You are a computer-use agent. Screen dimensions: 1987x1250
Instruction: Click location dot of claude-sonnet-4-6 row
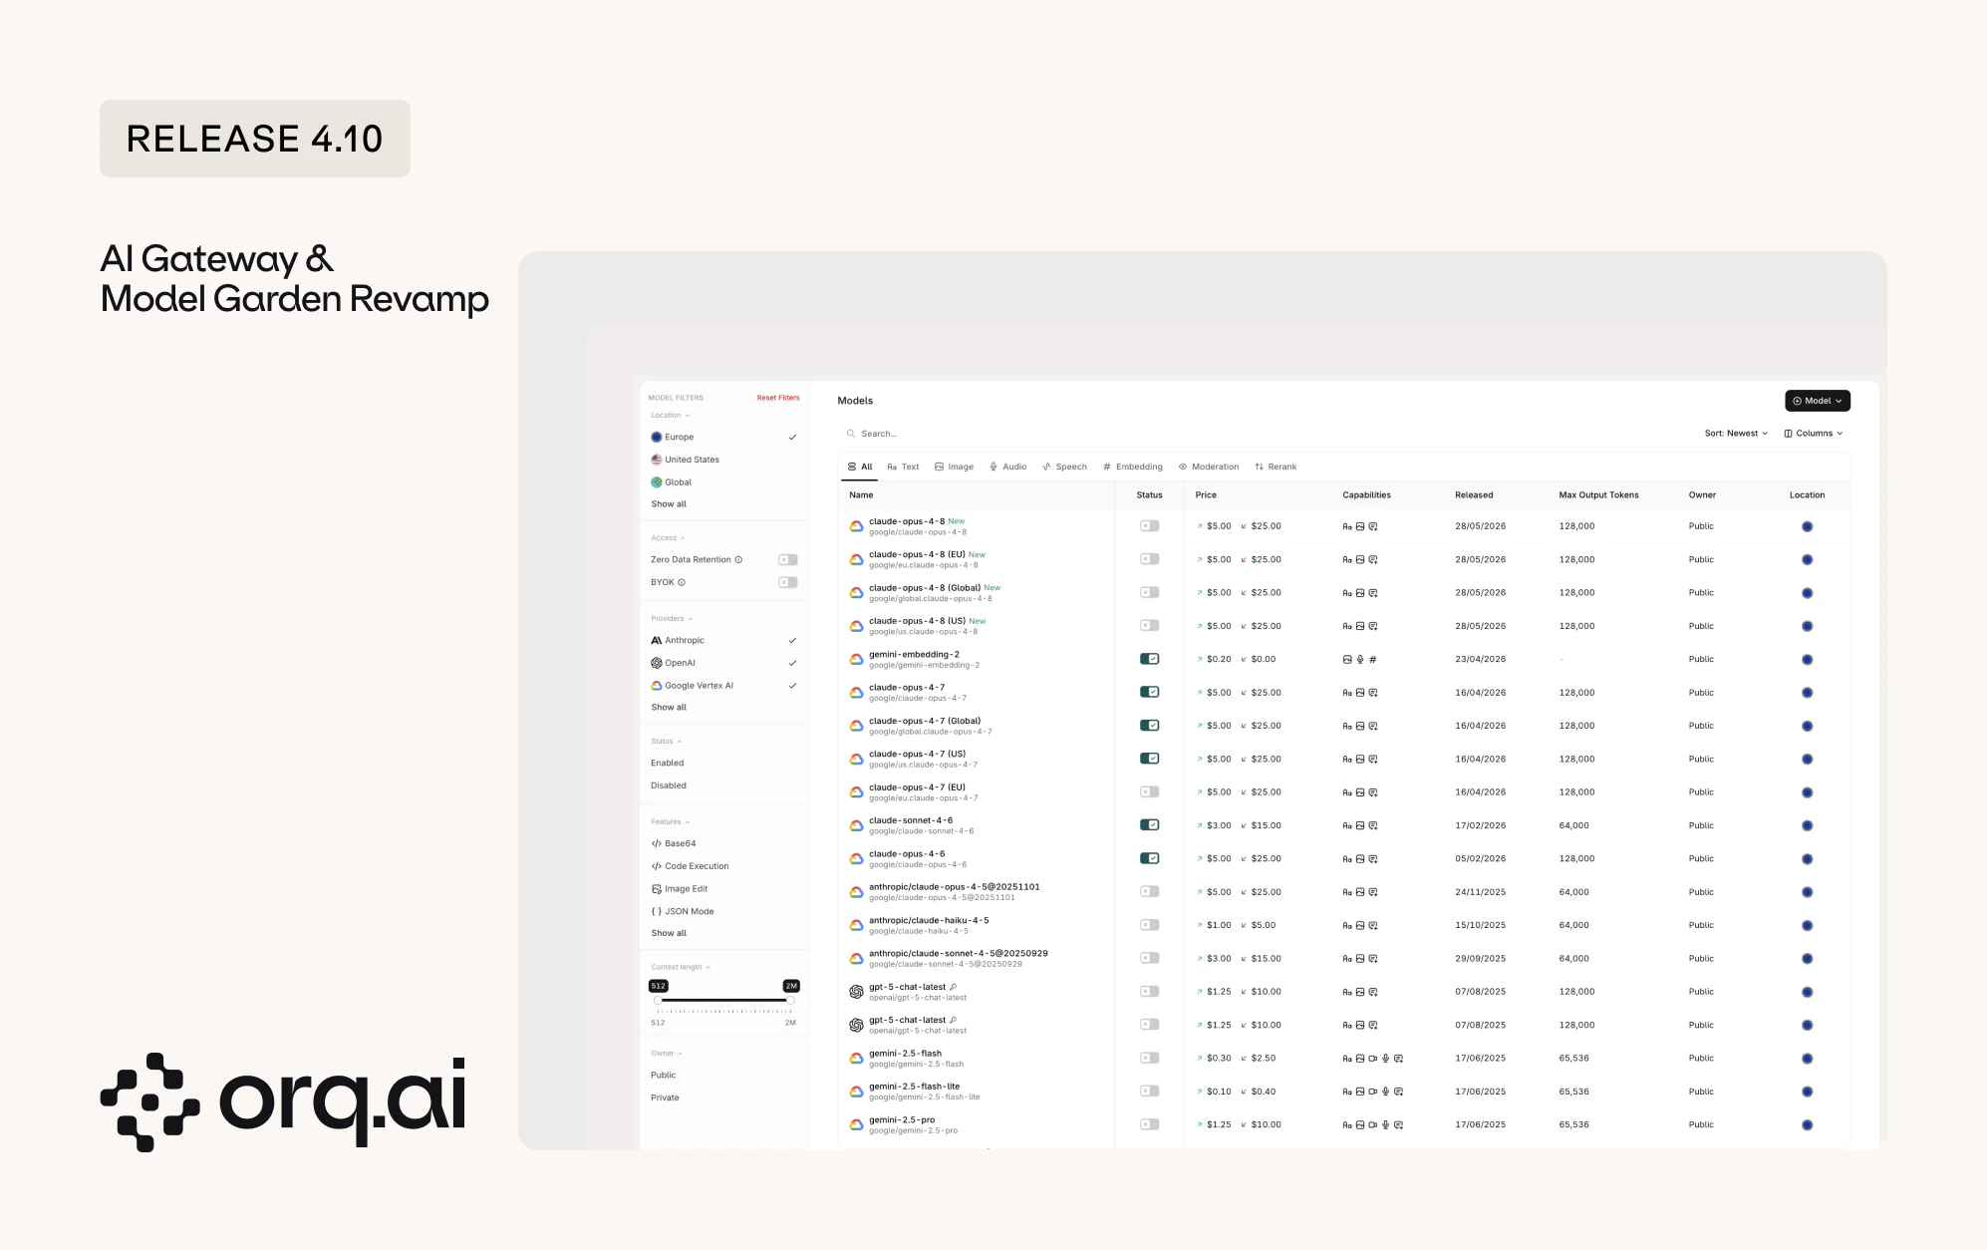1807,825
